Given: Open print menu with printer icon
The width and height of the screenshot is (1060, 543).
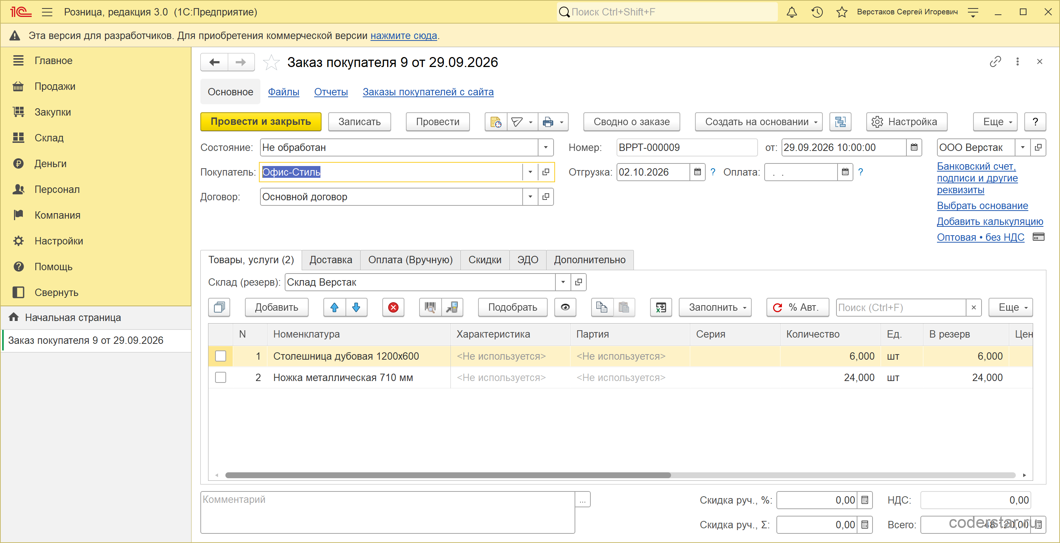Looking at the screenshot, I should [x=553, y=122].
